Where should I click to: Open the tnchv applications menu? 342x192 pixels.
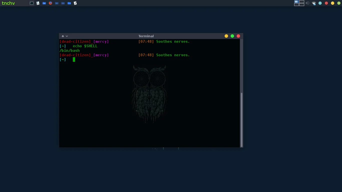click(x=8, y=3)
